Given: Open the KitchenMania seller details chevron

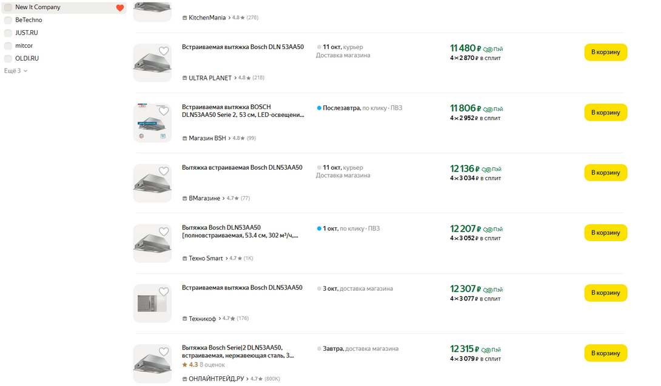Looking at the screenshot, I should (x=230, y=18).
